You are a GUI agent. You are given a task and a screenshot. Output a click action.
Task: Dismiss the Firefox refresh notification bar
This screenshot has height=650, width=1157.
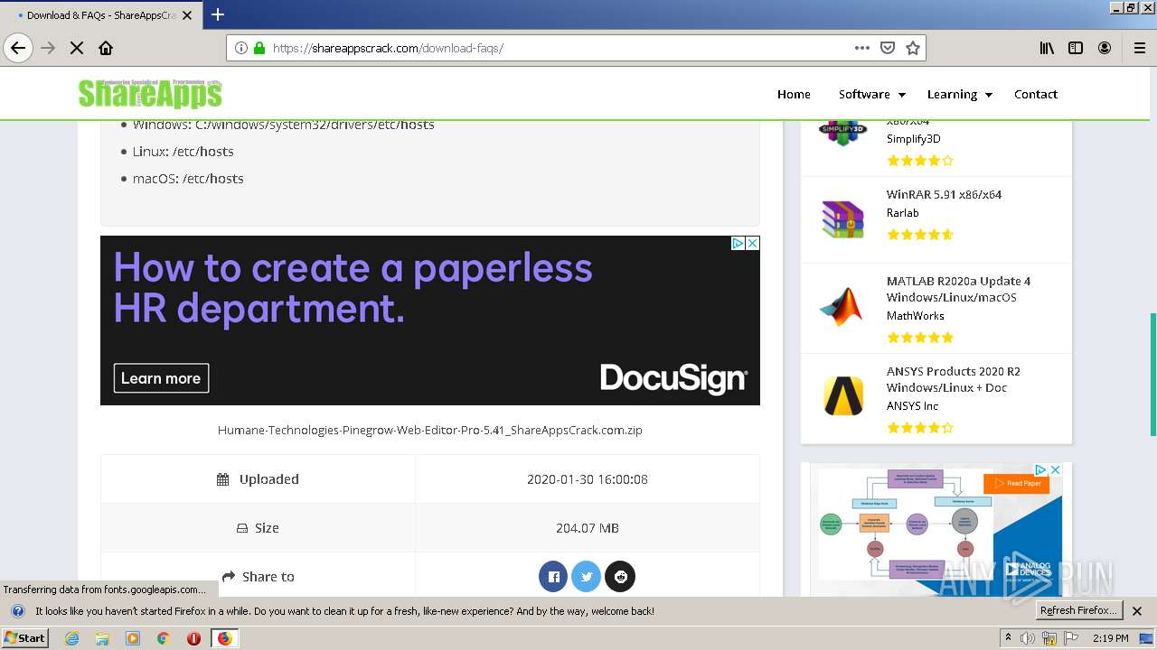[1137, 611]
